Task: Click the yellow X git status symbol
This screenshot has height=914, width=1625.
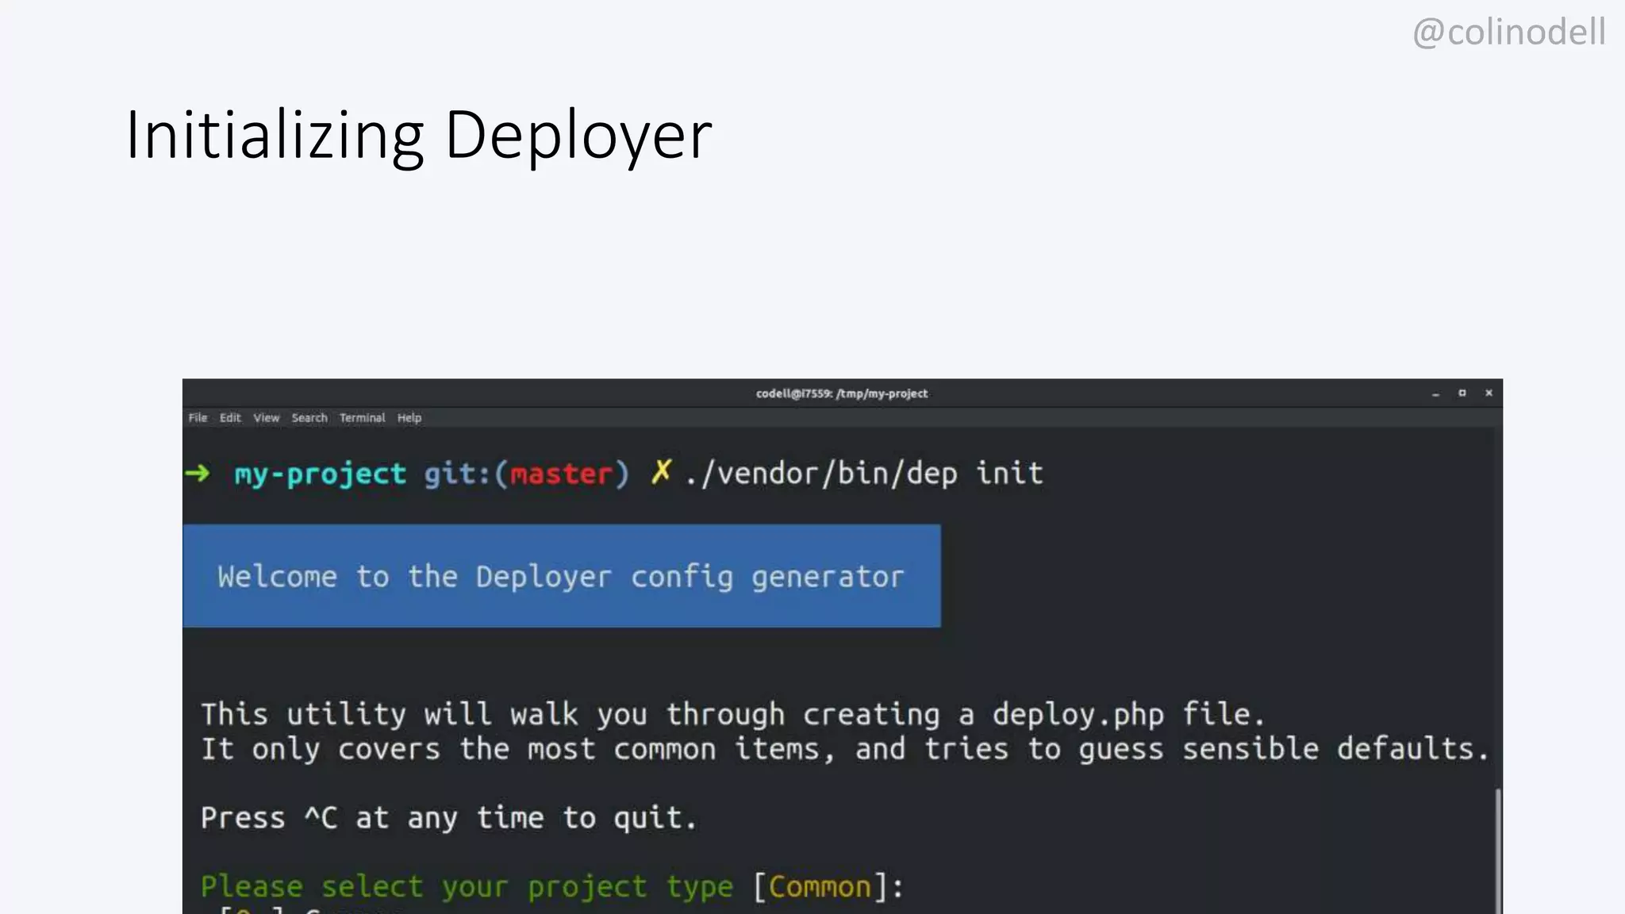Action: pyautogui.click(x=661, y=472)
